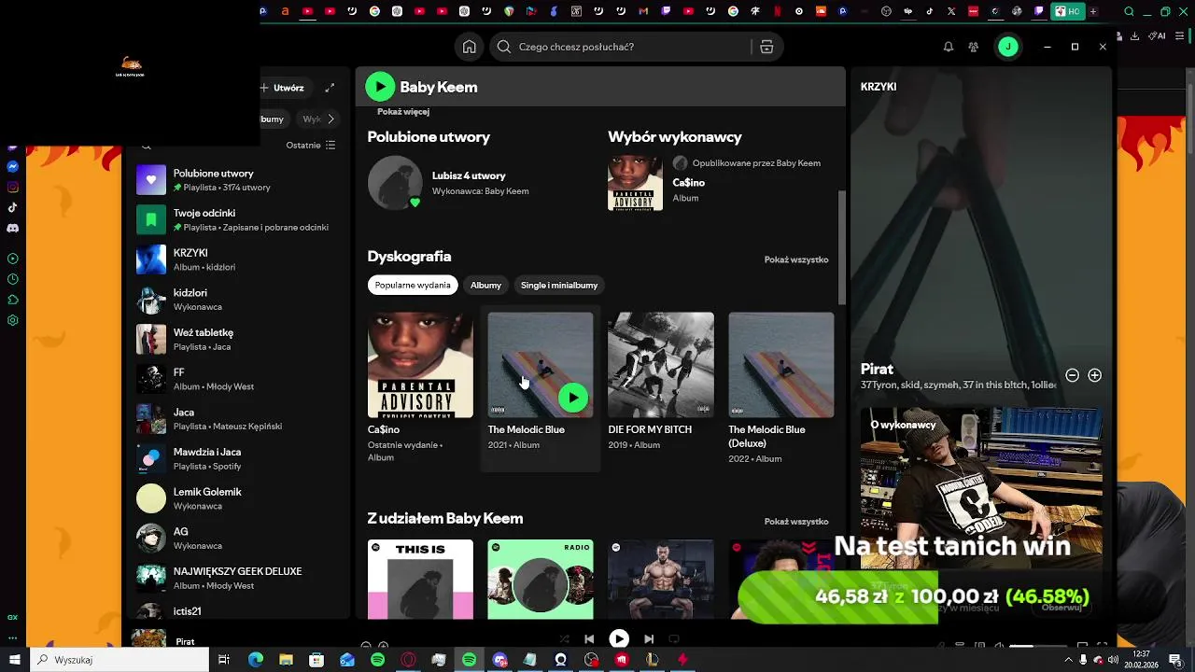Skip to previous track
The height and width of the screenshot is (672, 1195).
tap(589, 639)
